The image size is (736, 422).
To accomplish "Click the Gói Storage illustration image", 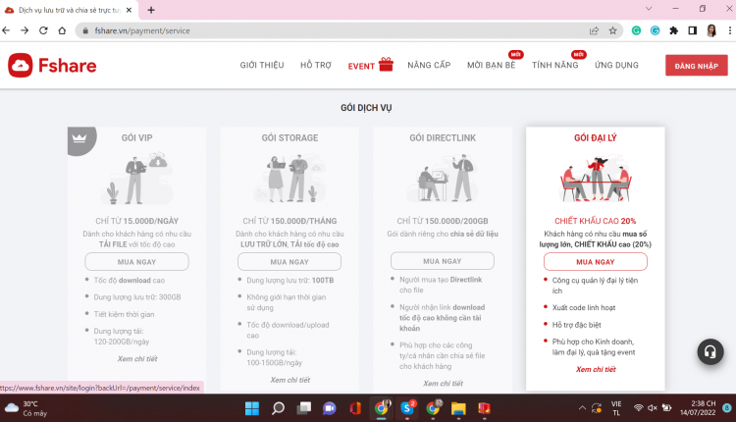I will coord(289,179).
